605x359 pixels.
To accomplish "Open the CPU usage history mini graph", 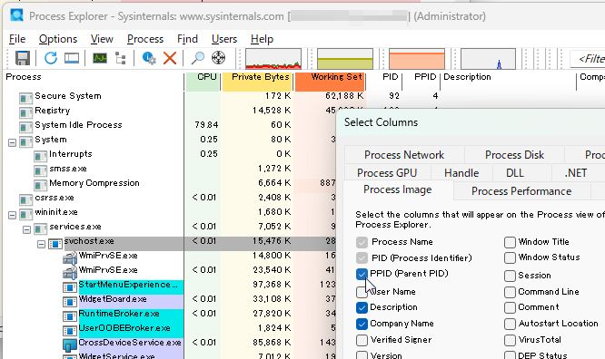I will tap(273, 59).
